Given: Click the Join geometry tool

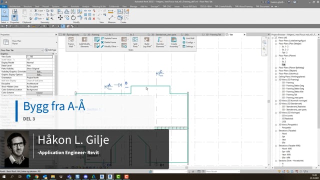Looking at the screenshot, I should (x=38, y=18).
